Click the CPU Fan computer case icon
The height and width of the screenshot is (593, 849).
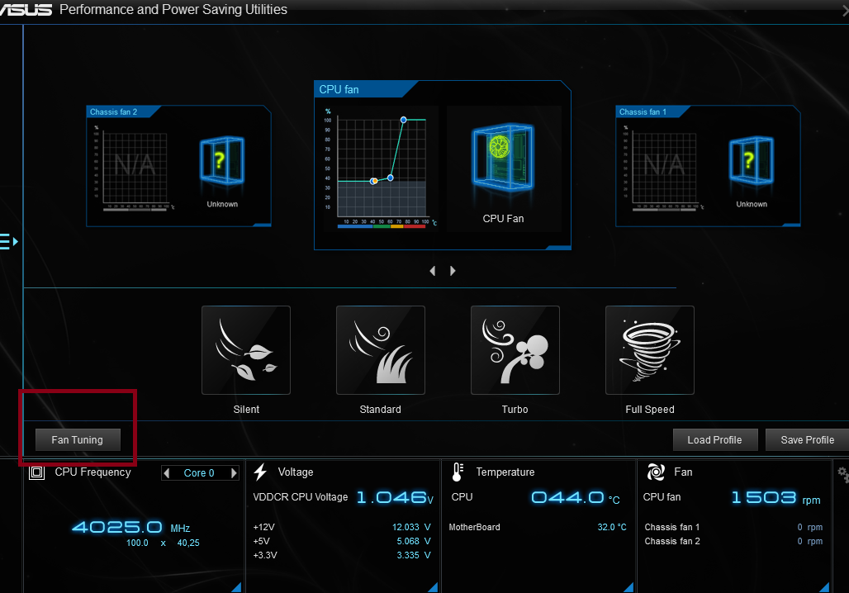tap(503, 158)
